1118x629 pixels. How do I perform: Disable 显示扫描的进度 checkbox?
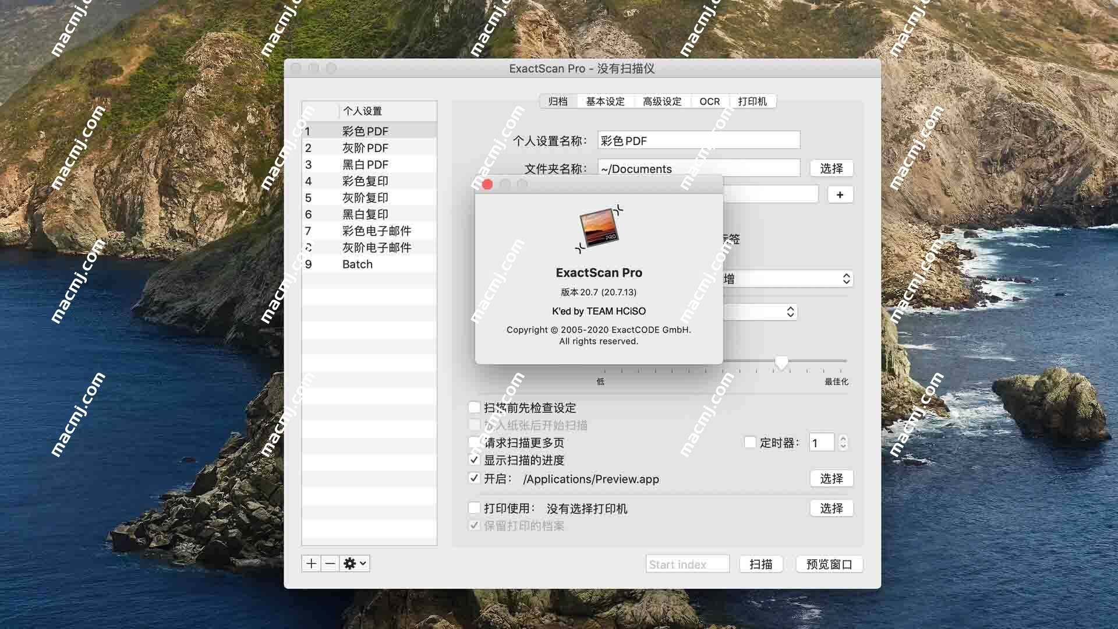click(x=475, y=460)
